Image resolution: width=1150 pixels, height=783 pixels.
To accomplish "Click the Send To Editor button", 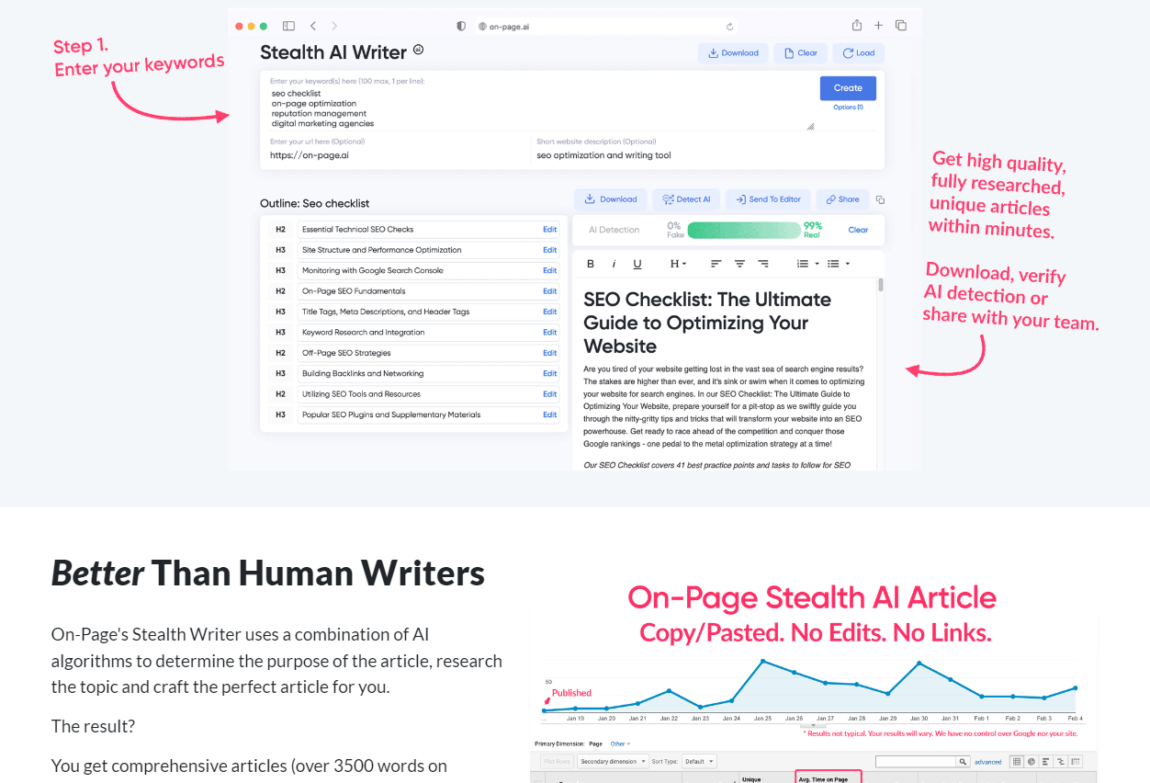I will pos(768,199).
